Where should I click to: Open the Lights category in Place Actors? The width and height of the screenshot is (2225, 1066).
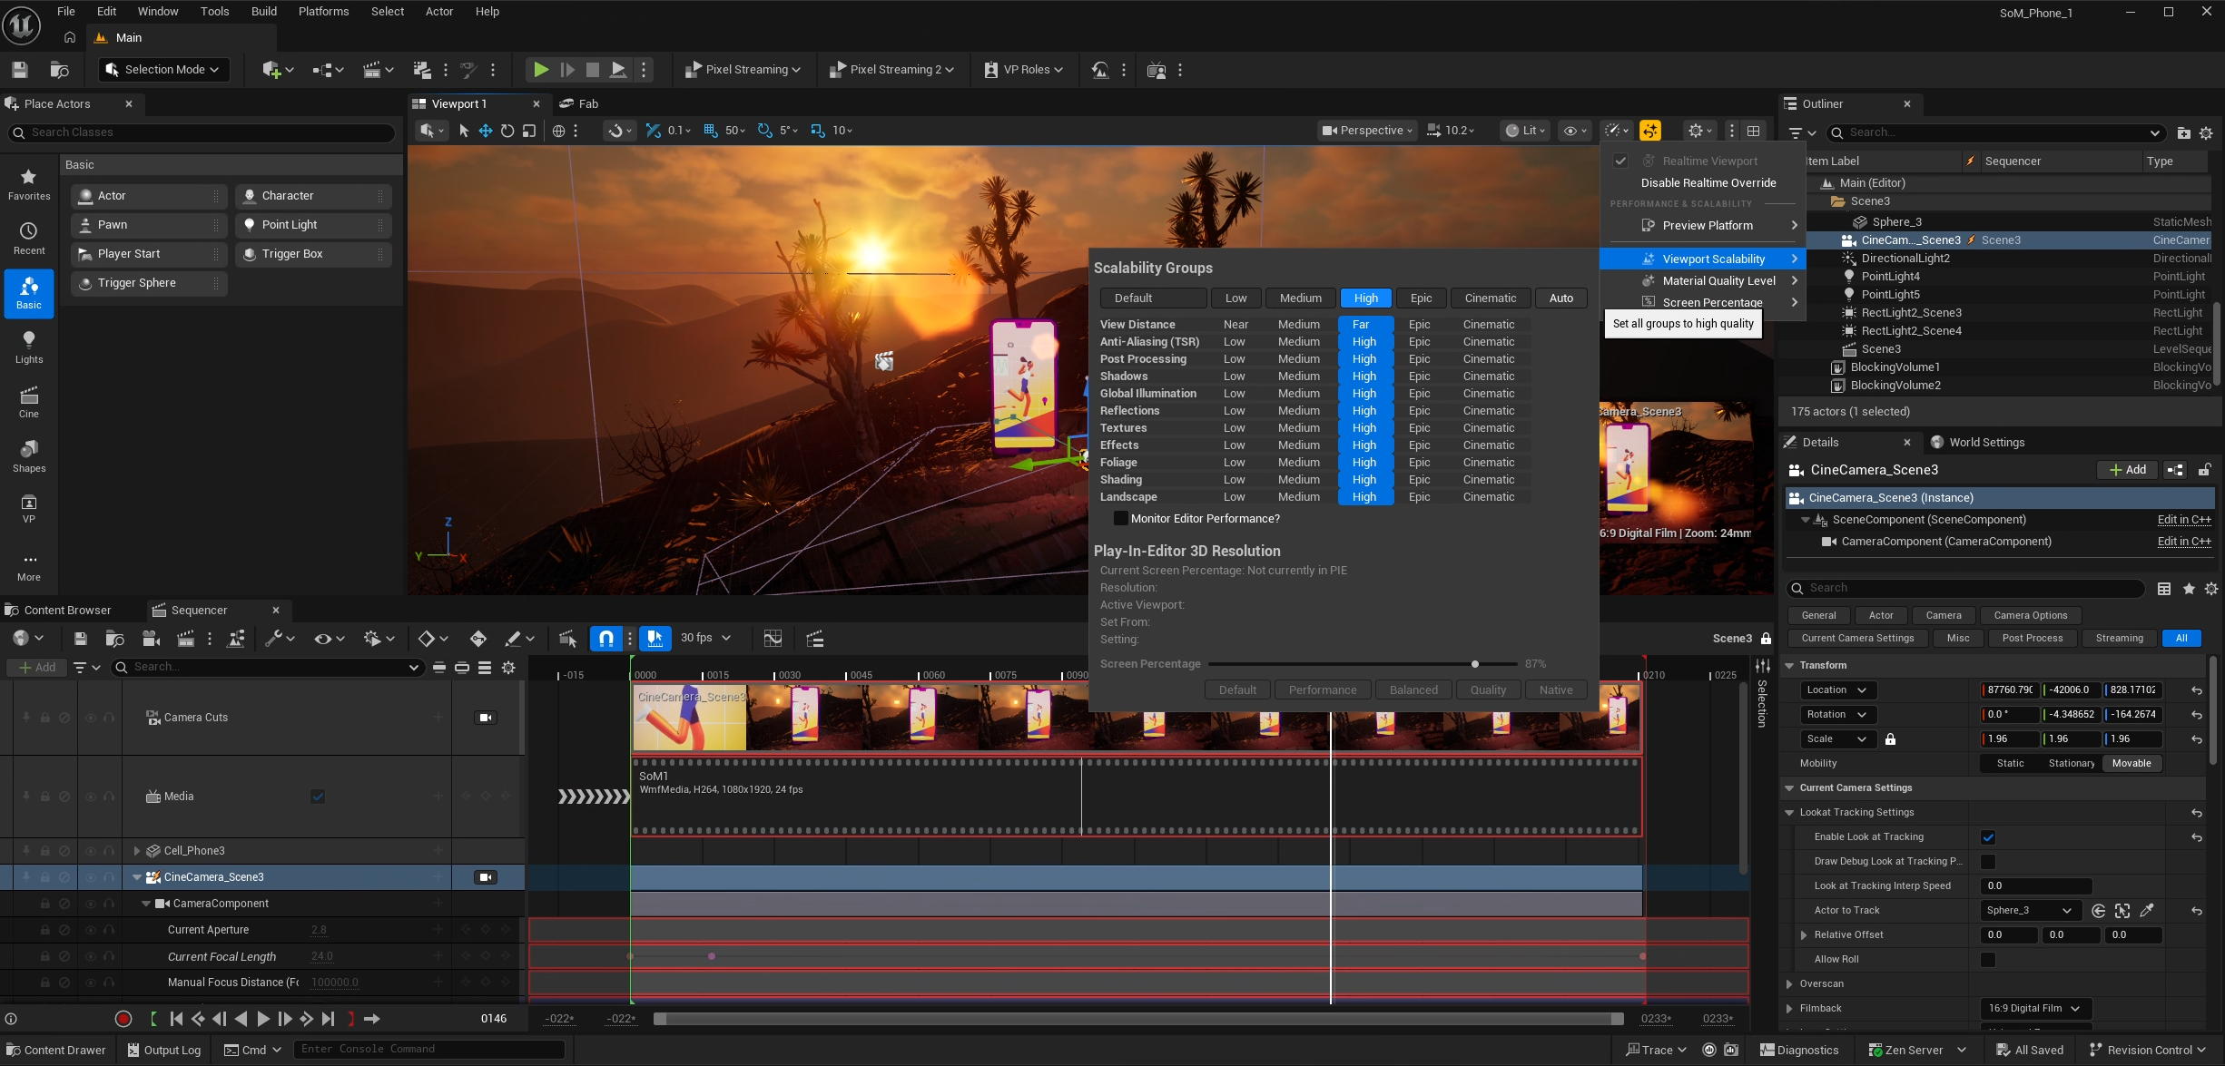point(29,347)
